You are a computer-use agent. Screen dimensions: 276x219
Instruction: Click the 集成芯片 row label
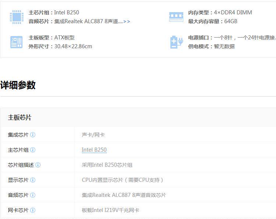[18, 135]
